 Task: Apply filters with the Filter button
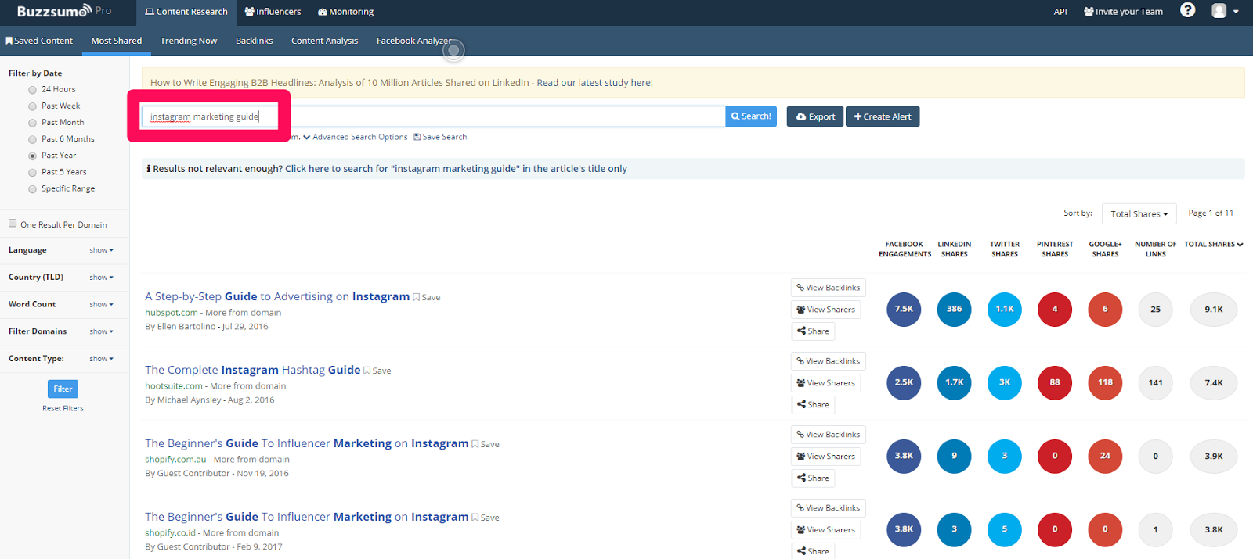(x=63, y=389)
